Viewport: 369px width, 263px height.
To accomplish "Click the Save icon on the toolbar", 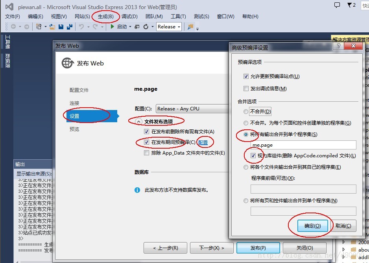I will (61, 26).
